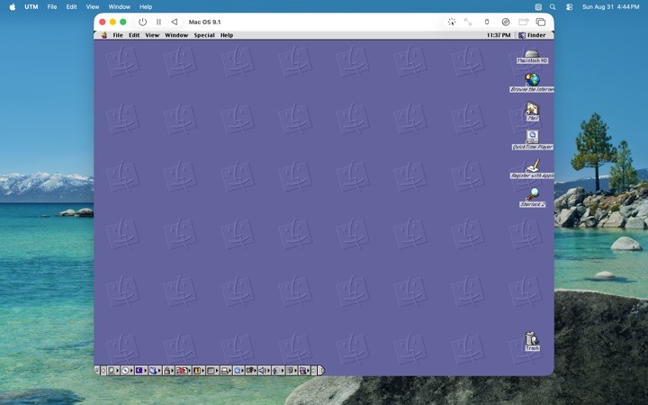
Task: Open Help menu inside Mac OS 9 guest
Action: [x=227, y=35]
